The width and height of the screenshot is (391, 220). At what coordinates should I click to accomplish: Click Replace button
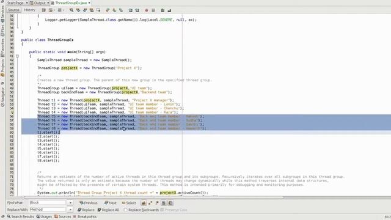[86, 210]
